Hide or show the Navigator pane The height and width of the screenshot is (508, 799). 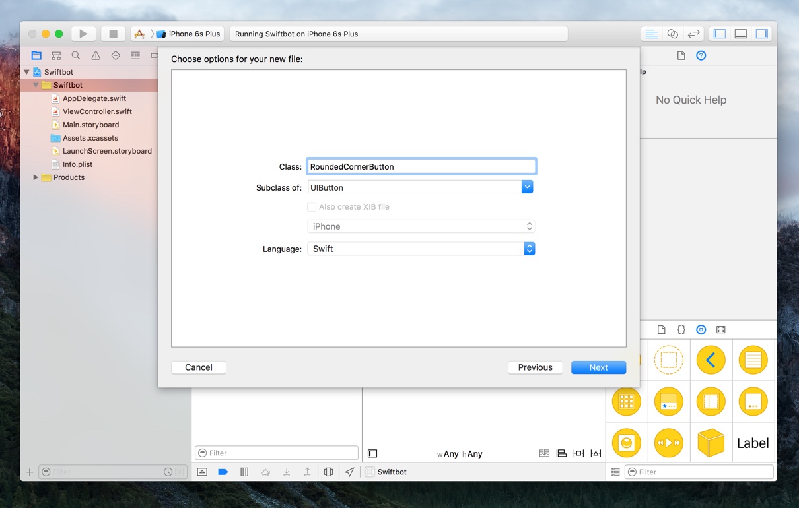click(720, 34)
